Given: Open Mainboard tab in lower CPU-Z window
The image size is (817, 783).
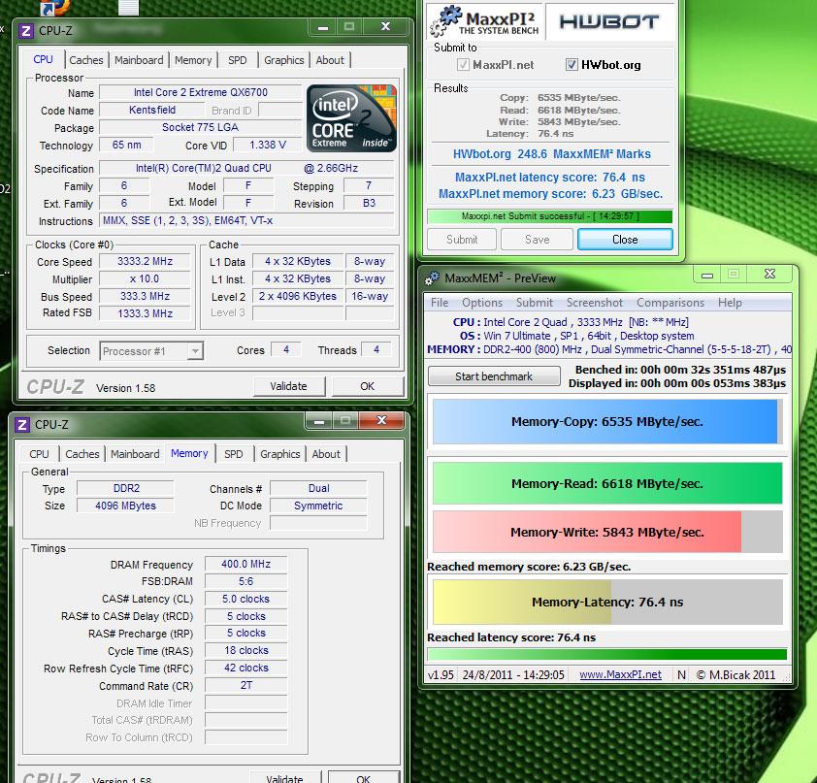Looking at the screenshot, I should click(135, 454).
